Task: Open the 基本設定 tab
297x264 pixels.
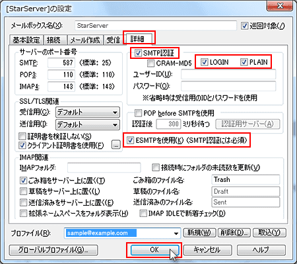Action: tap(26, 40)
